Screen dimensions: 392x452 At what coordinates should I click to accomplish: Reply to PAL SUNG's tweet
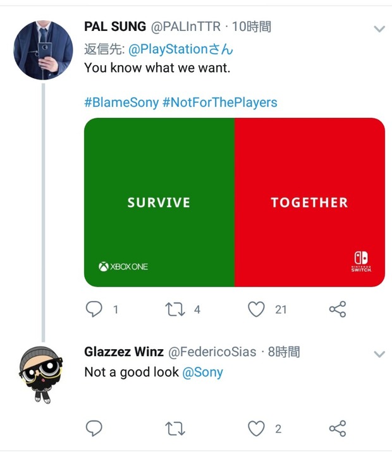(94, 309)
